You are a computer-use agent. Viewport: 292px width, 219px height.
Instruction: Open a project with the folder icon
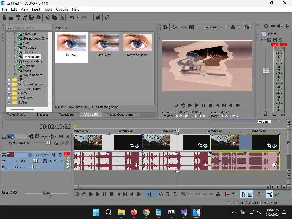tap(11, 17)
